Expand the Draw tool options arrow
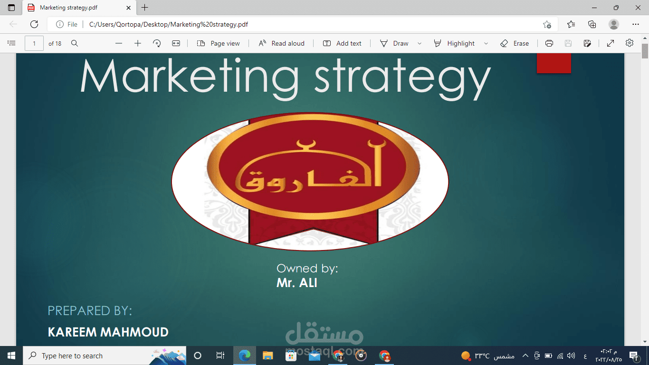Screen dimensions: 649x365 pyautogui.click(x=420, y=43)
